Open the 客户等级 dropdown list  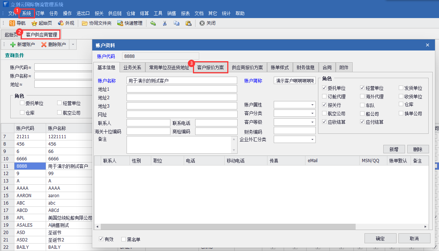coord(312,122)
